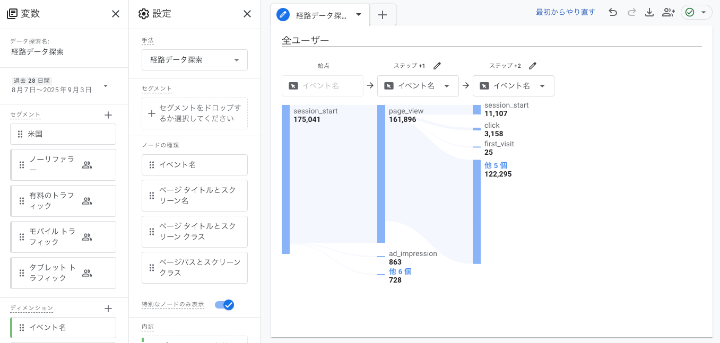Viewport: 720px width, 343px height.
Task: Click the pencil edit icon next to ステップ +1
Action: pyautogui.click(x=437, y=65)
